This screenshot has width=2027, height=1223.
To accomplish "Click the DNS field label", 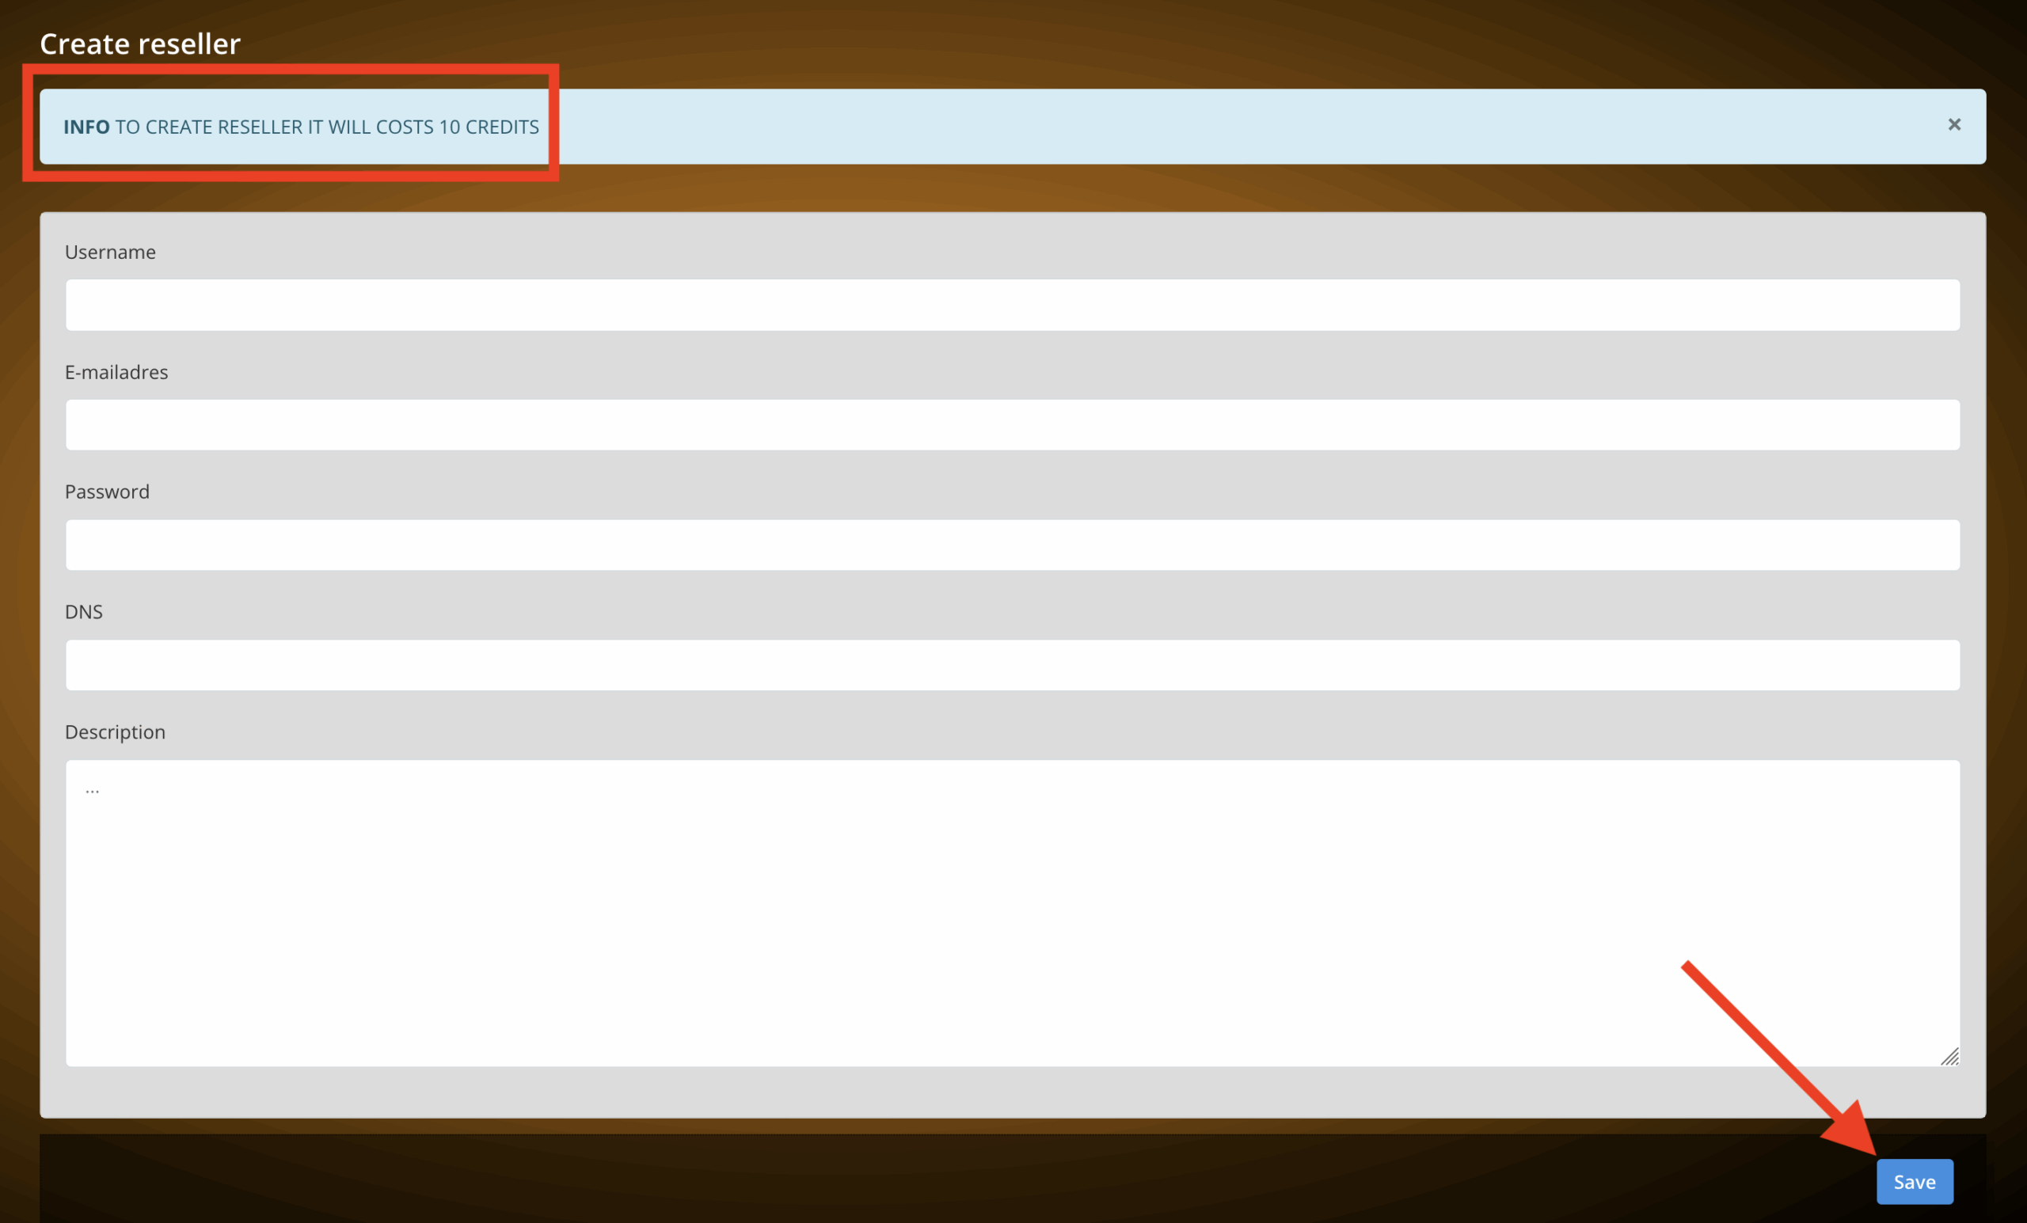I will point(84,612).
